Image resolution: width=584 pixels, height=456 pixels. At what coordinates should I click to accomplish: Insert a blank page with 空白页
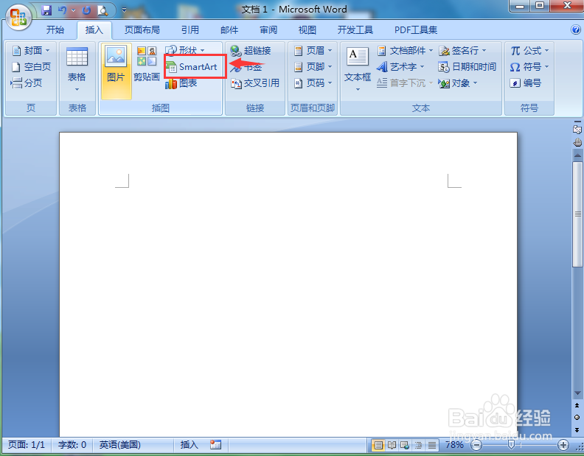point(31,66)
